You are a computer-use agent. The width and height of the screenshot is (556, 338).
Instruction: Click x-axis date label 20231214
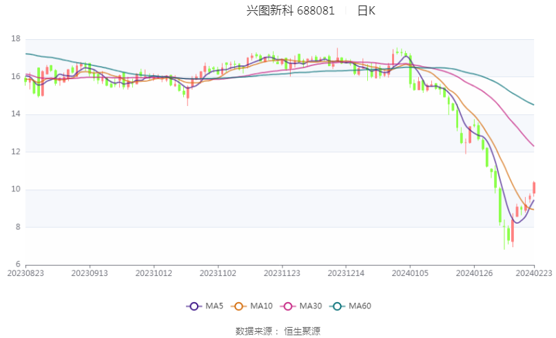pos(346,273)
